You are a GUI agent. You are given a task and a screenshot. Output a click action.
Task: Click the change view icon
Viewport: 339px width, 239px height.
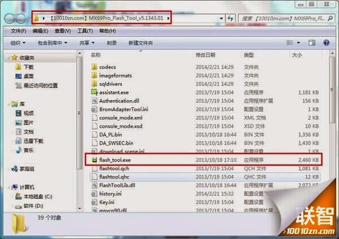point(290,42)
